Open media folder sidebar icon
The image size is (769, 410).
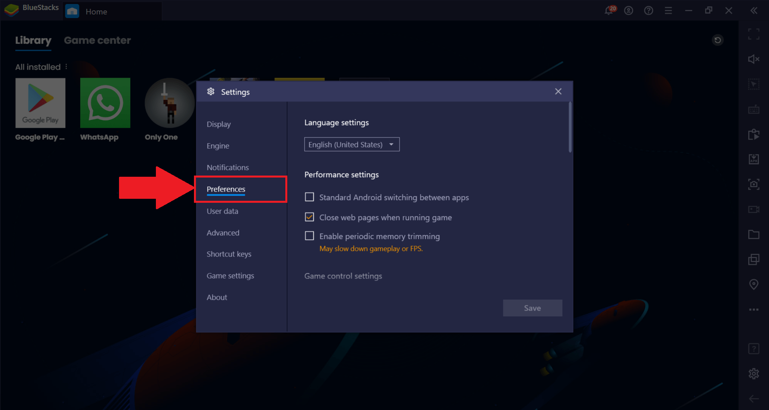[x=754, y=234]
